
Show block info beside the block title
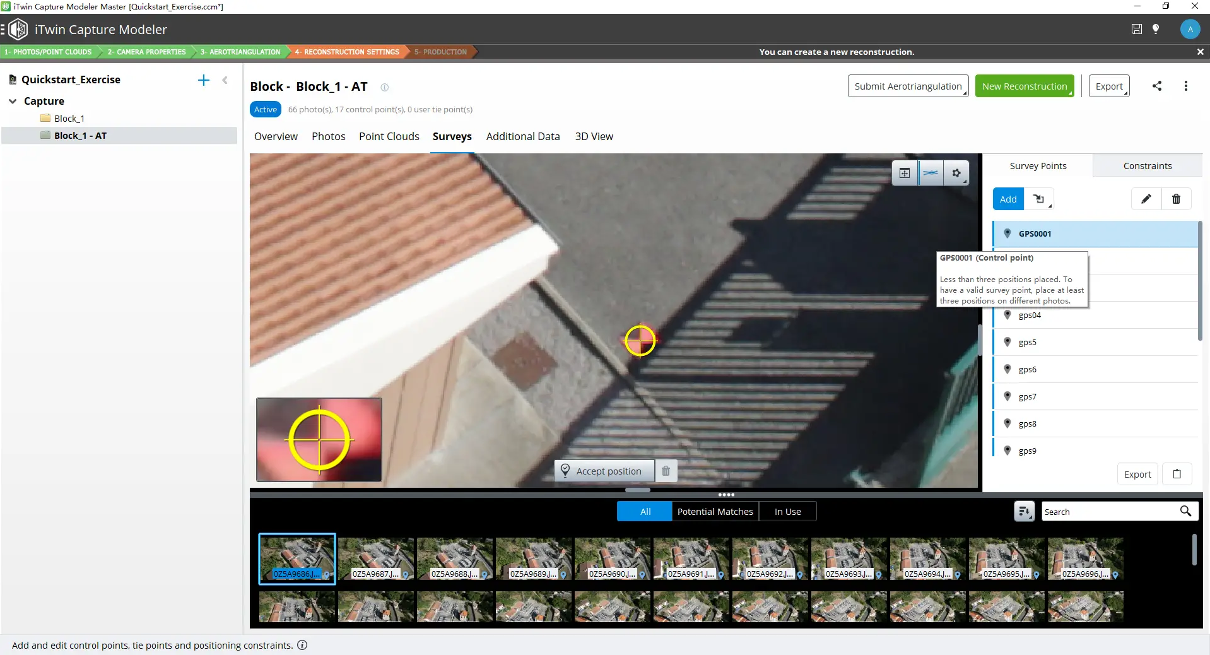click(384, 87)
